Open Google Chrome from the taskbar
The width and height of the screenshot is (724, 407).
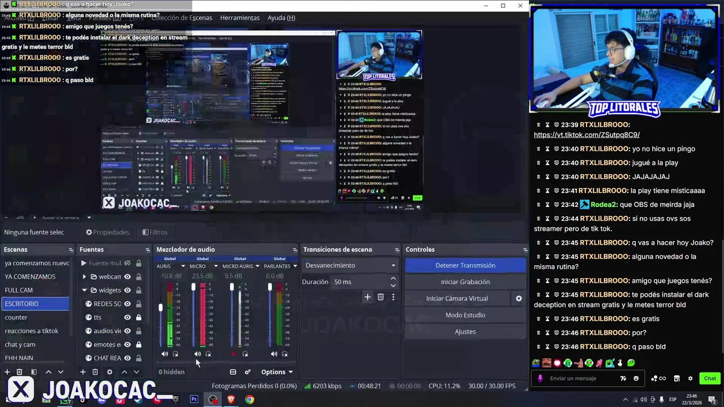[249, 399]
